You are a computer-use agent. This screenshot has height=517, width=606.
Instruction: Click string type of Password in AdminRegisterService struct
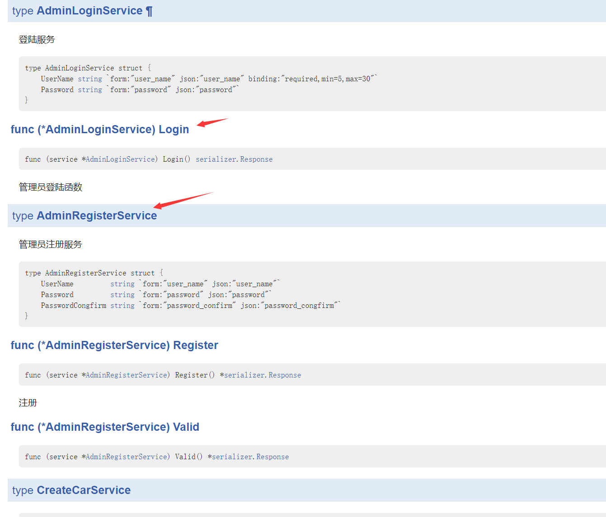122,294
